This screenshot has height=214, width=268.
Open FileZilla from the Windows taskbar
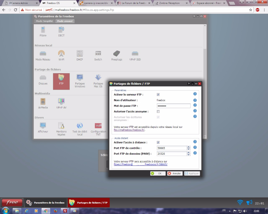point(65,211)
